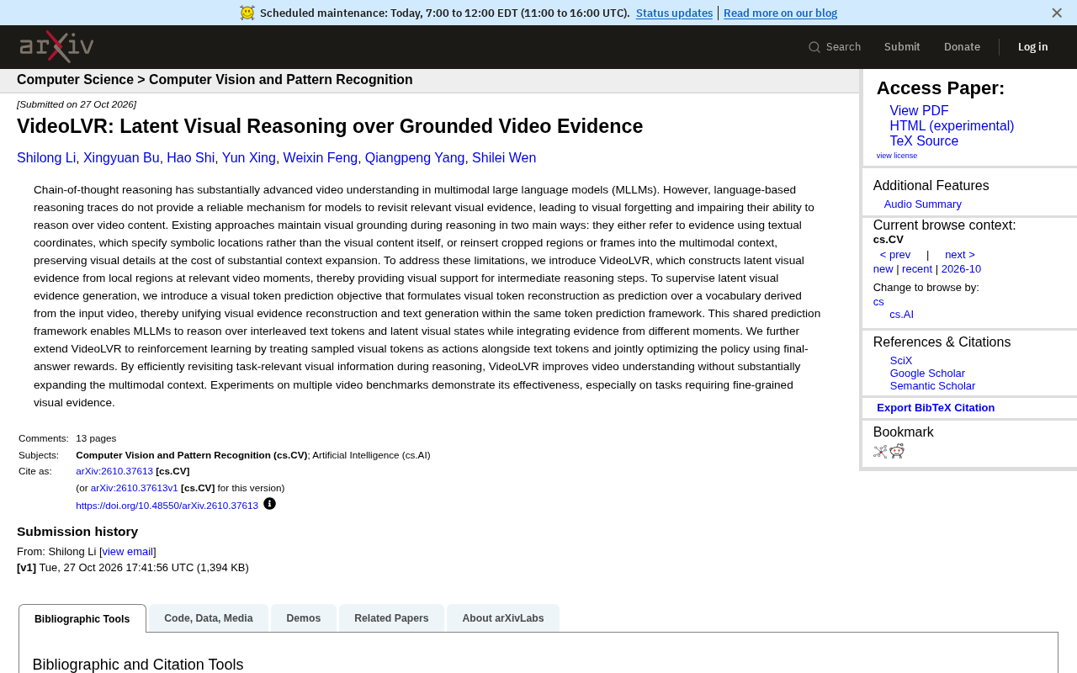
Task: Click the Submit header link
Action: pos(902,47)
